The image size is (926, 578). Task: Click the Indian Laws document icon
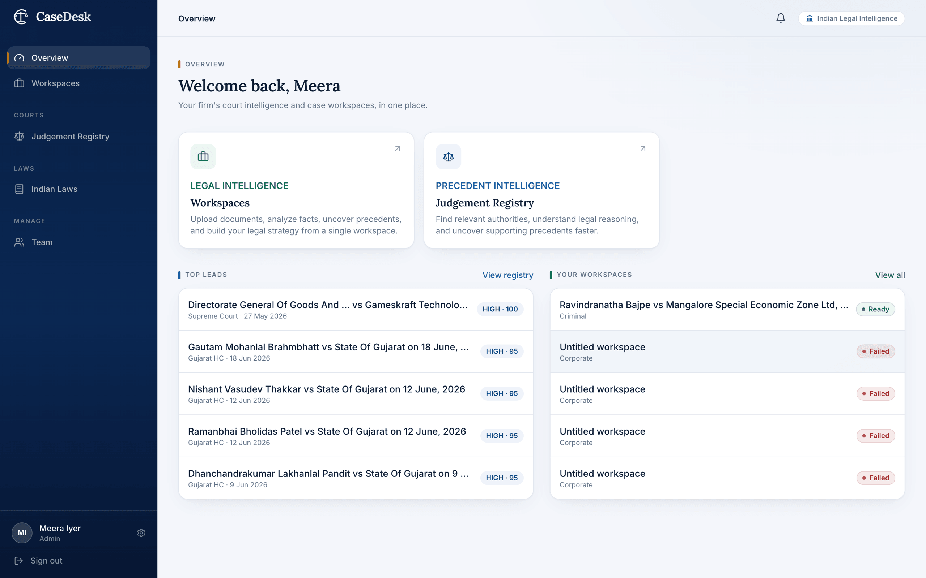coord(19,189)
